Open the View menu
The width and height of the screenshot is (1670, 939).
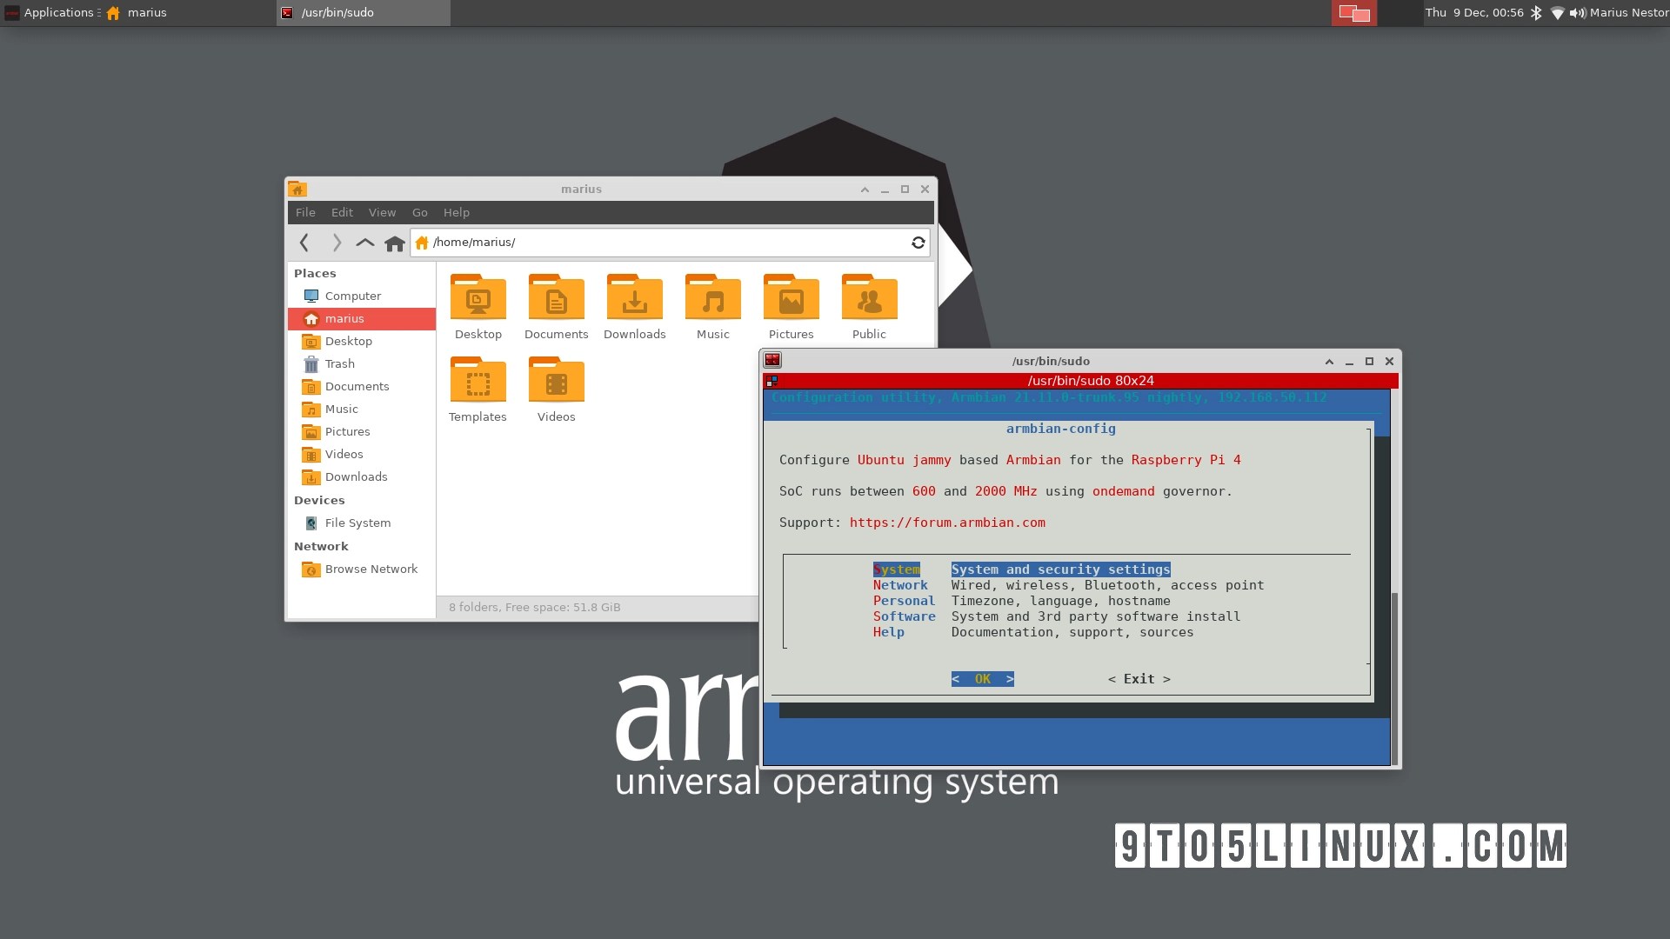382,212
